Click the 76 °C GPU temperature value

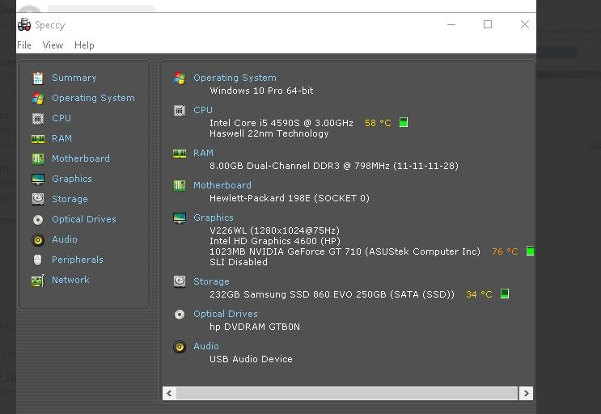coord(505,251)
